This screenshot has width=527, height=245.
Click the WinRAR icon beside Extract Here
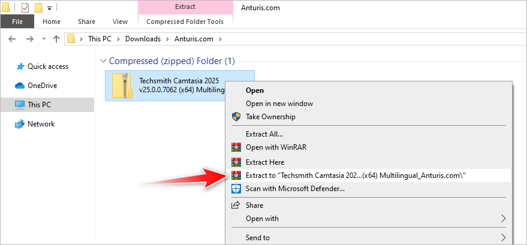(236, 162)
